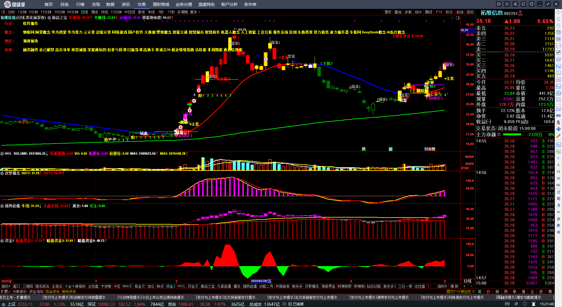Image resolution: width=562 pixels, height=307 pixels.
Task: Toggle the 画线 drawing lines option
Action: point(429,12)
